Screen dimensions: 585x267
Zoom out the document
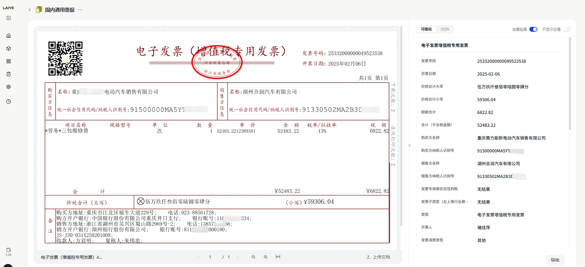click(x=253, y=257)
